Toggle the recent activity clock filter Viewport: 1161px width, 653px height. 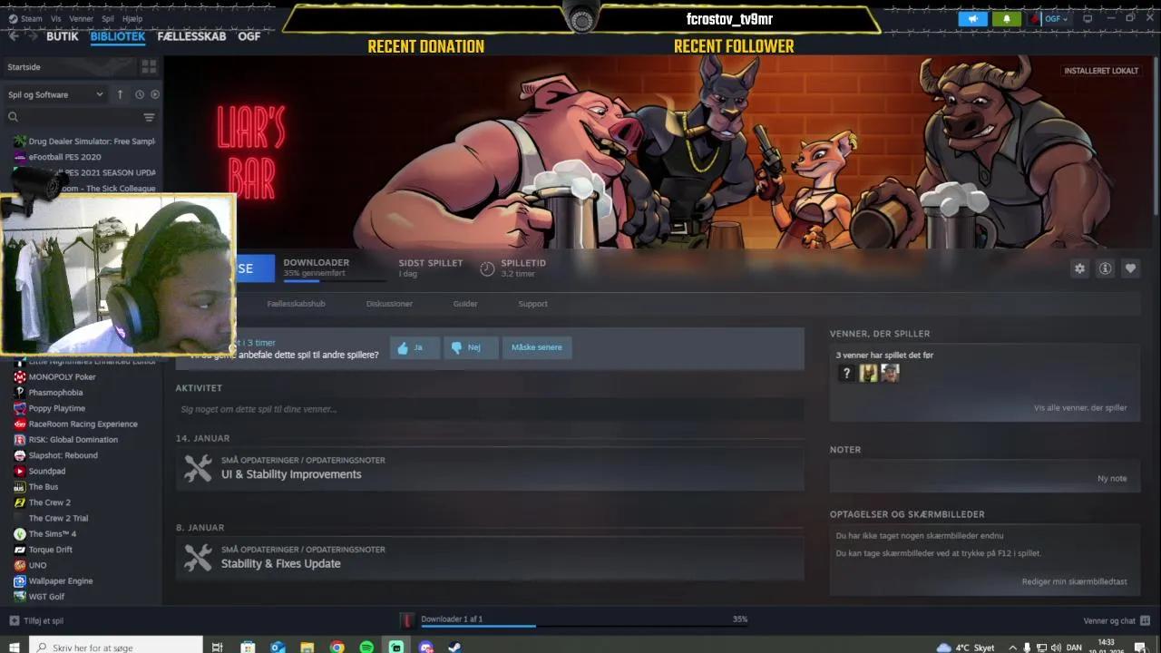tap(139, 94)
